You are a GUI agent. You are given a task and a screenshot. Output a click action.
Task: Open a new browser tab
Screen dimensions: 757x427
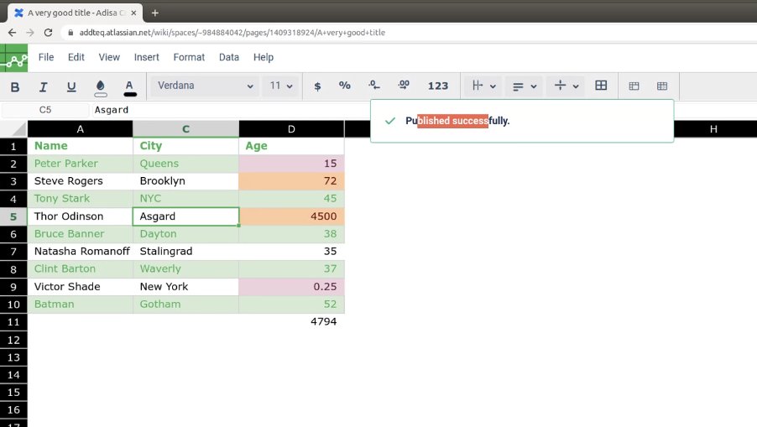[x=155, y=13]
